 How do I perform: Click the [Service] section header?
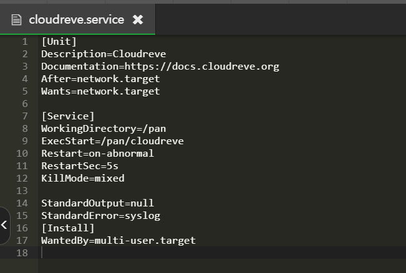click(x=68, y=116)
